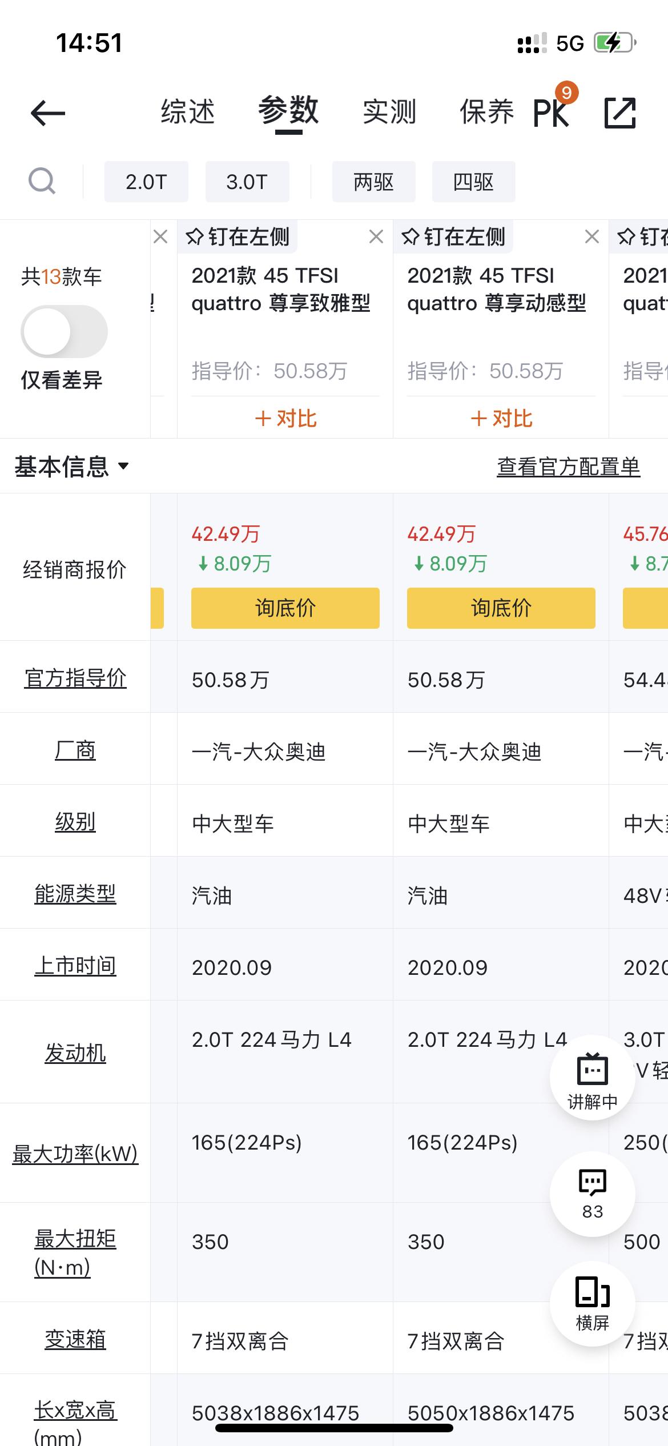Image resolution: width=668 pixels, height=1446 pixels.
Task: Open the 变速箱 parameter label
Action: coord(75,1339)
